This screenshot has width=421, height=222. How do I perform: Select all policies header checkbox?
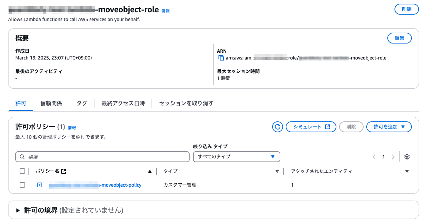tap(22, 171)
